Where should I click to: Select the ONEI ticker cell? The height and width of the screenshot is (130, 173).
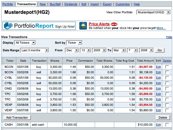(x=9, y=88)
